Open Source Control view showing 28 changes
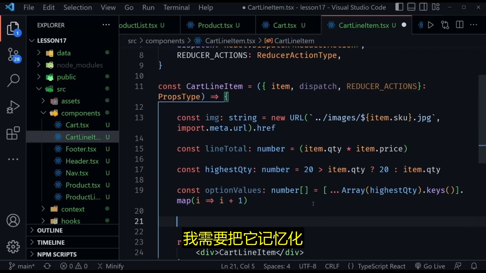 [13, 54]
